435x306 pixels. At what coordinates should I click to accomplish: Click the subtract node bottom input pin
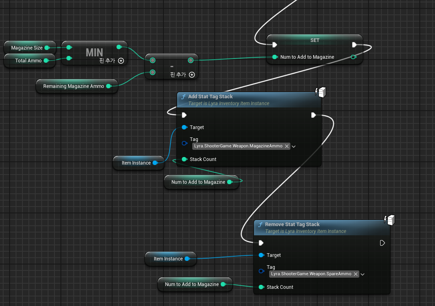coord(153,72)
